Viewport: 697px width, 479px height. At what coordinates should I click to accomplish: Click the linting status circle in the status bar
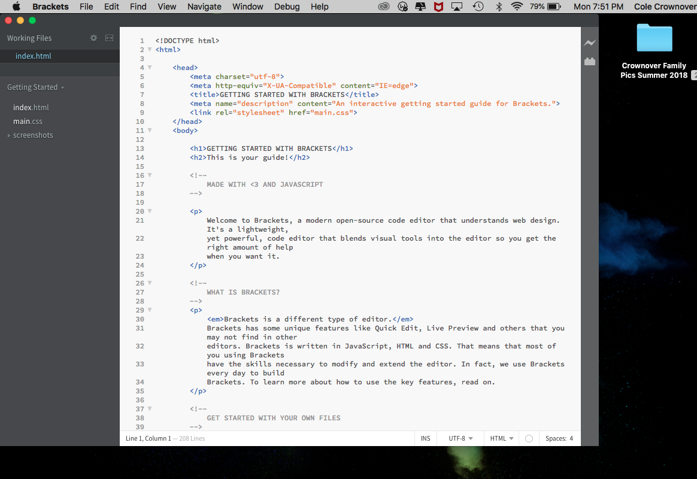pos(529,438)
